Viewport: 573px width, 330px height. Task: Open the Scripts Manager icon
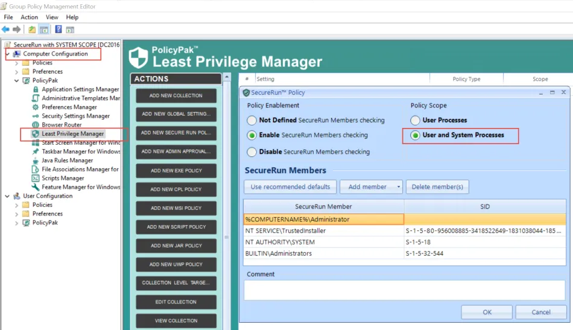tap(36, 178)
